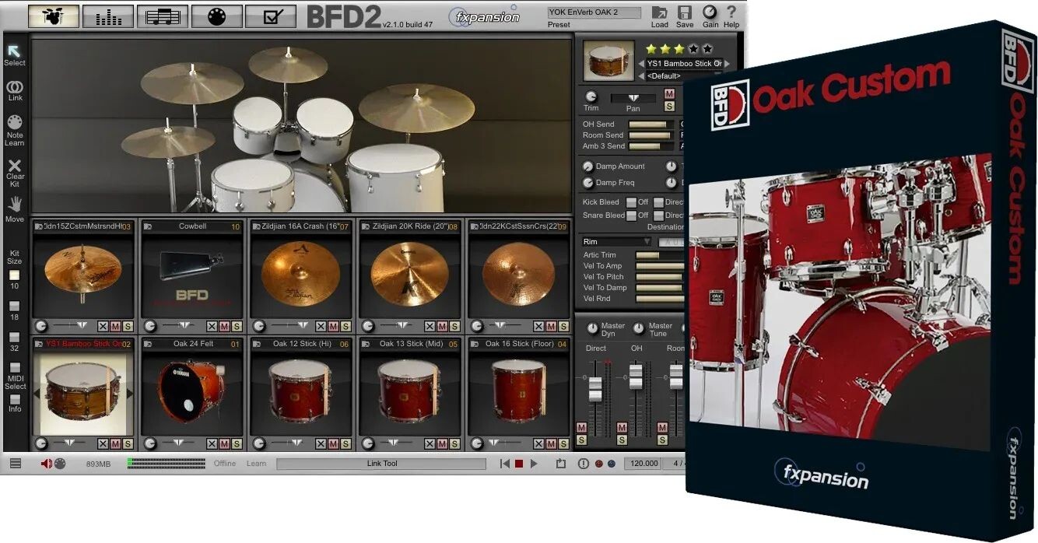Mute the selected kit piece in the inspector
Image resolution: width=1038 pixels, height=543 pixels.
tap(669, 94)
